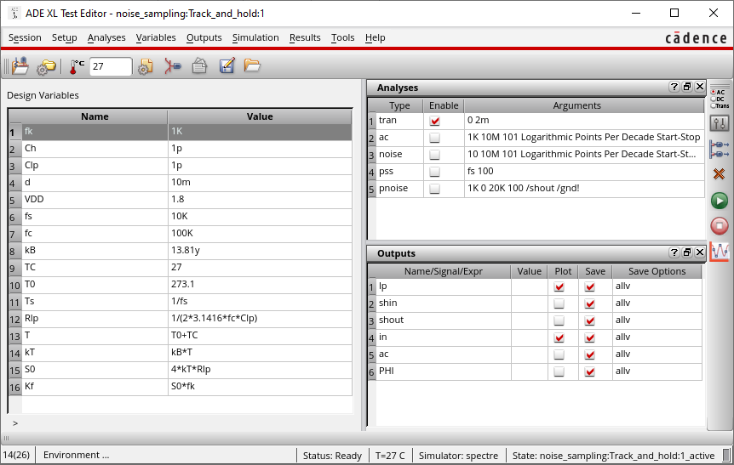Select the Rlp variable row

181,318
